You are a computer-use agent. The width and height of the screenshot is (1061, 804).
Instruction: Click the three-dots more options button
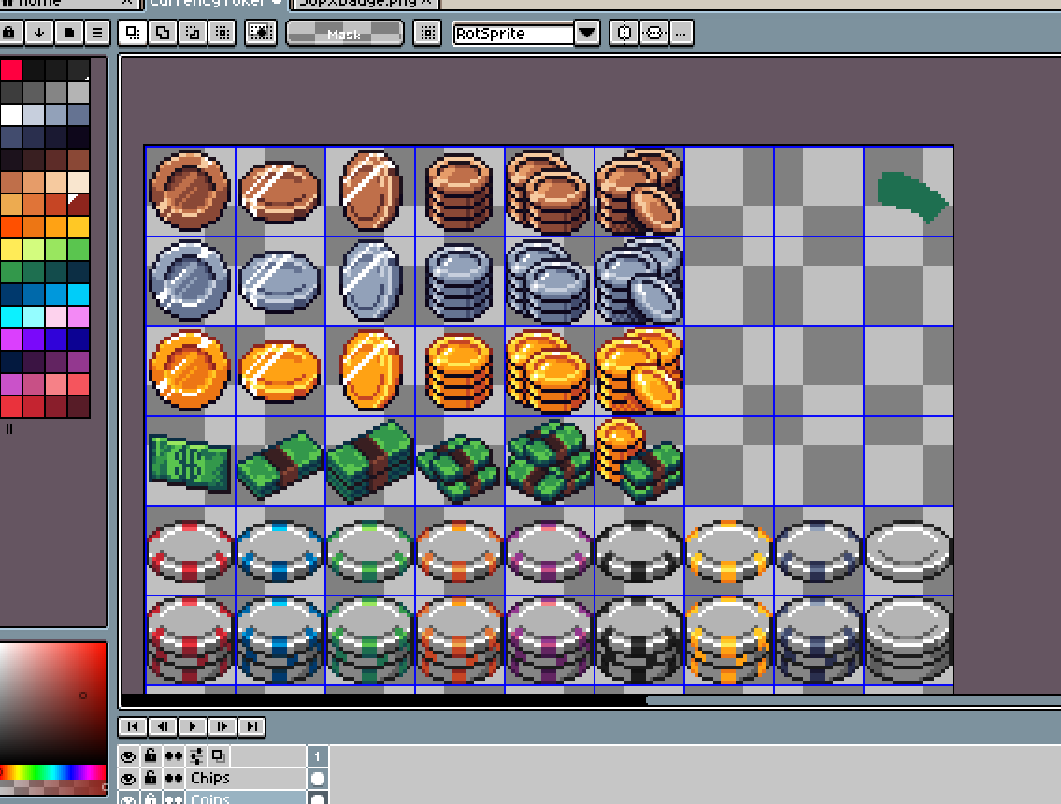(x=681, y=33)
